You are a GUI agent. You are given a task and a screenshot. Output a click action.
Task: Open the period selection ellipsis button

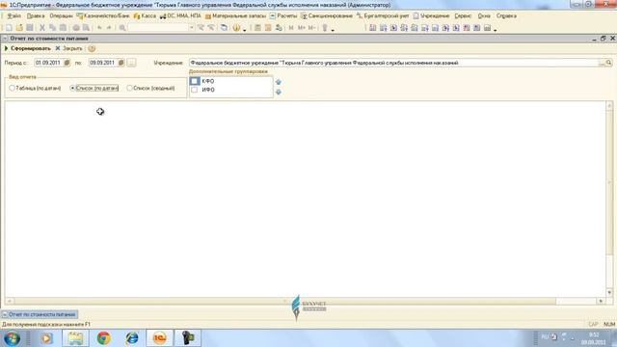pos(131,63)
